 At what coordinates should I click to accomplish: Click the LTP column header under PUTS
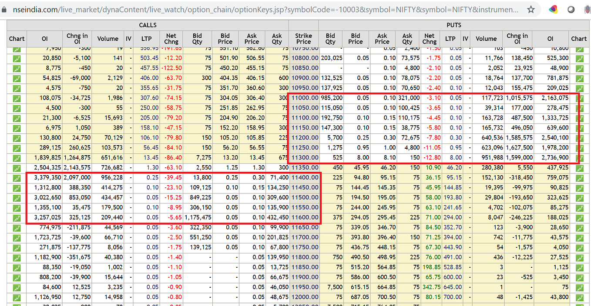pyautogui.click(x=450, y=39)
